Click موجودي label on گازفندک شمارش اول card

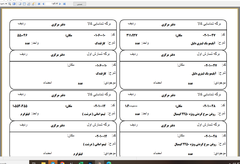pyautogui.click(x=110, y=83)
